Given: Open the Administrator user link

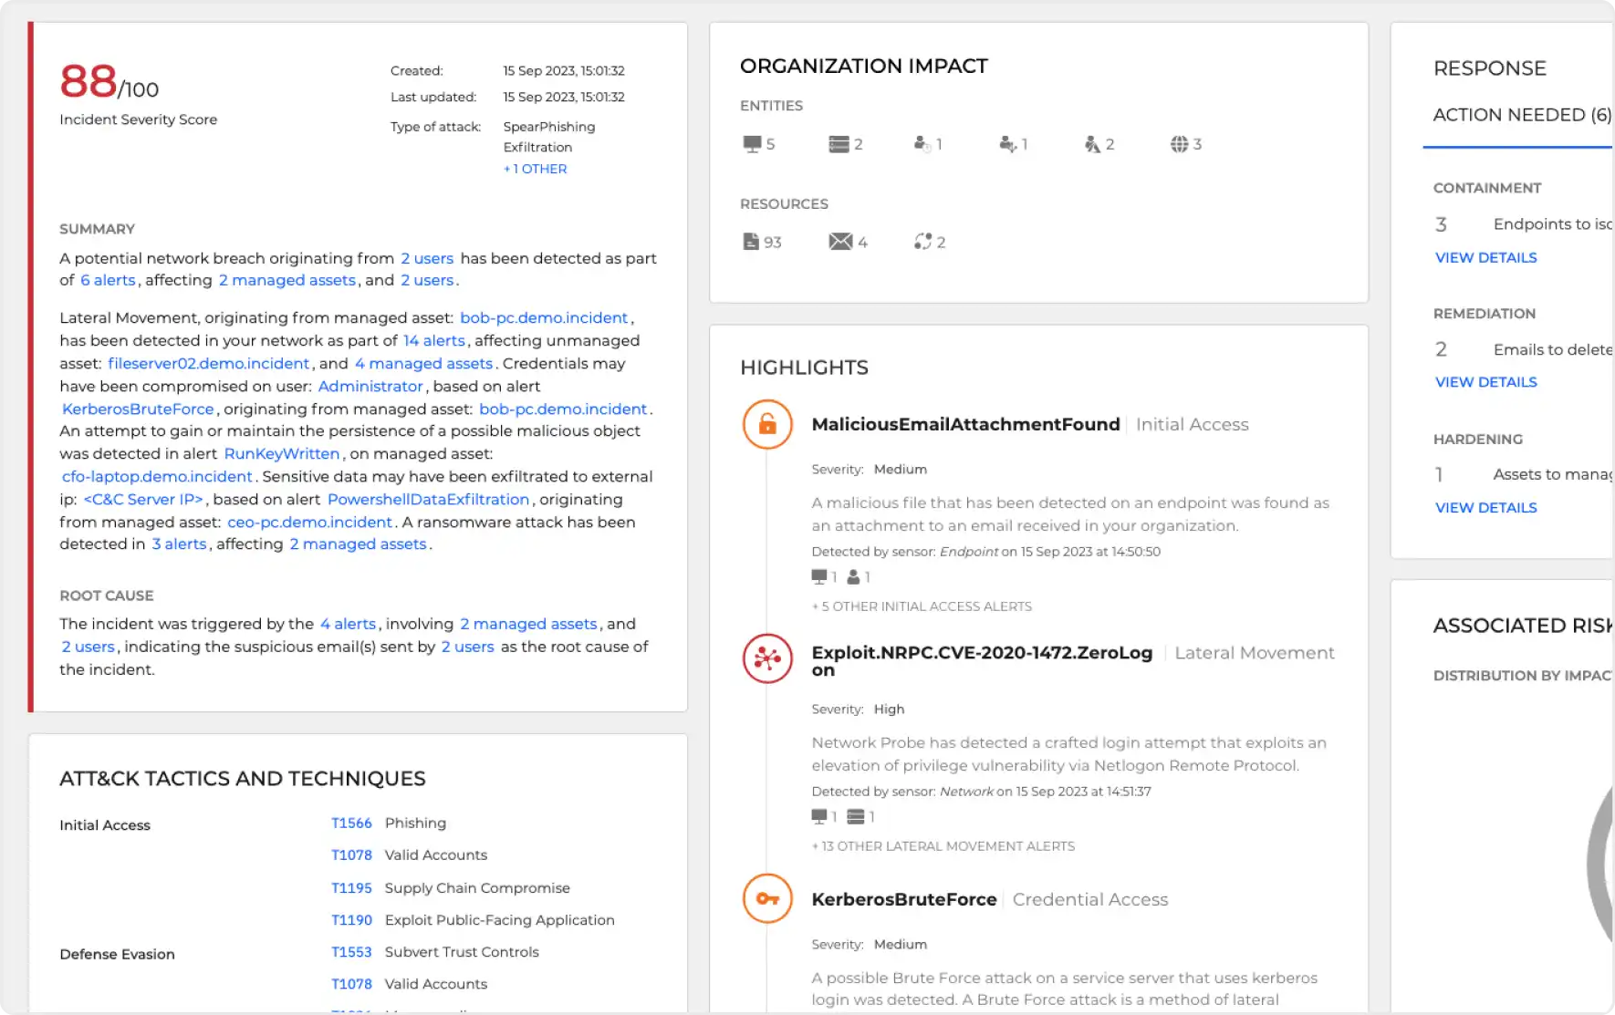Looking at the screenshot, I should click(370, 386).
